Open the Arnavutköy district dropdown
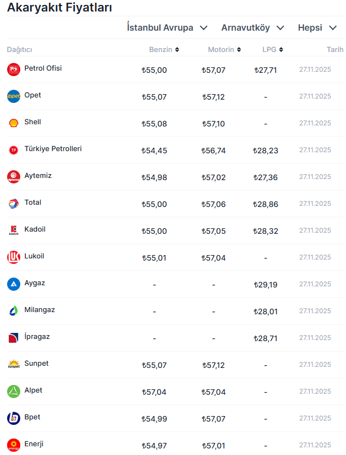346x455 pixels. (x=253, y=27)
